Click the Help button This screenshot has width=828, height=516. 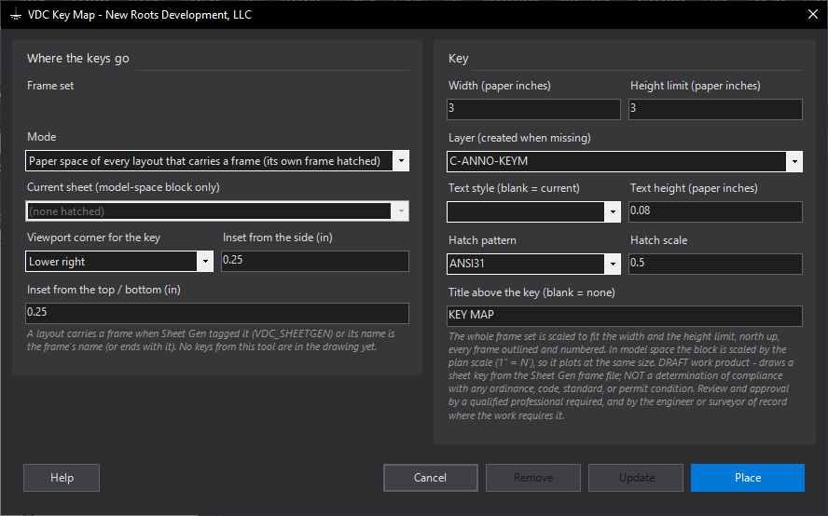tap(62, 478)
